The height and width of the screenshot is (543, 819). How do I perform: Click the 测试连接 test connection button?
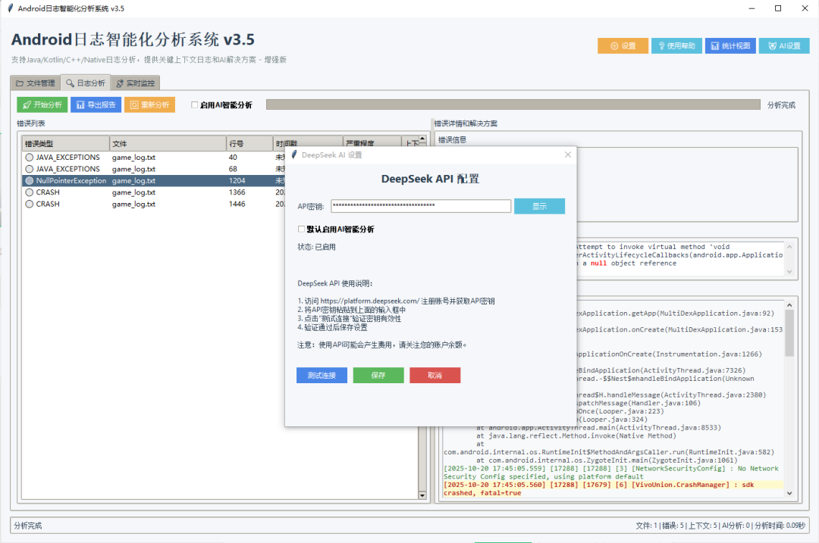pos(322,375)
